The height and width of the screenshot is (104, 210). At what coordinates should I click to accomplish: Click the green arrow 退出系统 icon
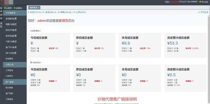pos(200,2)
